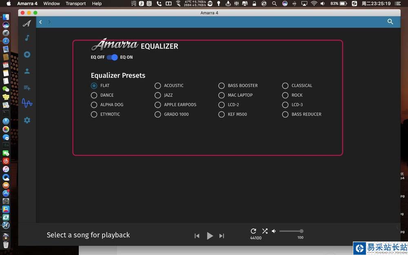The width and height of the screenshot is (408, 255).
Task: Open the Apple menu
Action: [x=9, y=3]
